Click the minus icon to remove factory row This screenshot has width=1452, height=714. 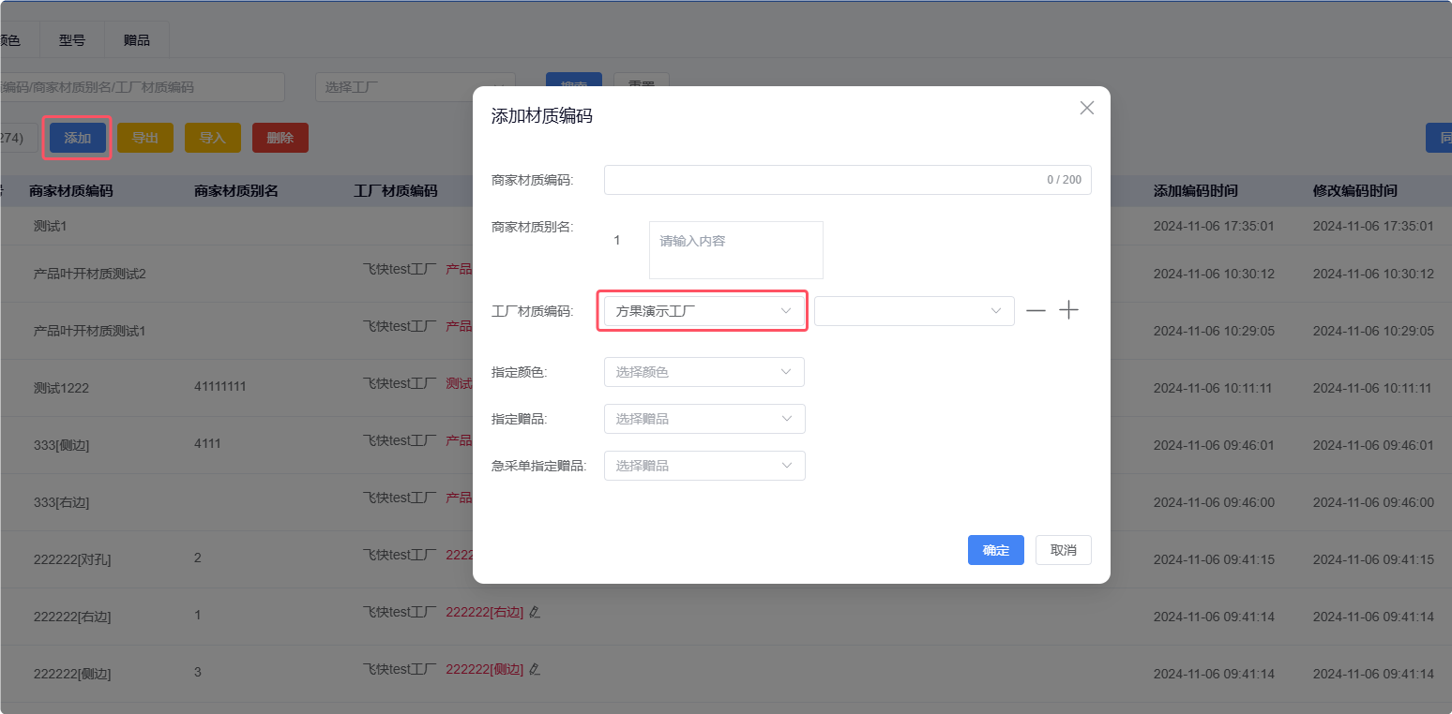coord(1036,311)
